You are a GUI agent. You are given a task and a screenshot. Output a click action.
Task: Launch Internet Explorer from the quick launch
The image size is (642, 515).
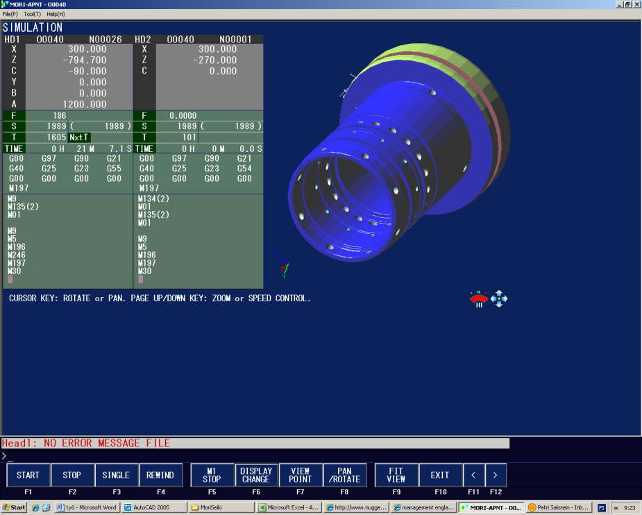pos(35,507)
